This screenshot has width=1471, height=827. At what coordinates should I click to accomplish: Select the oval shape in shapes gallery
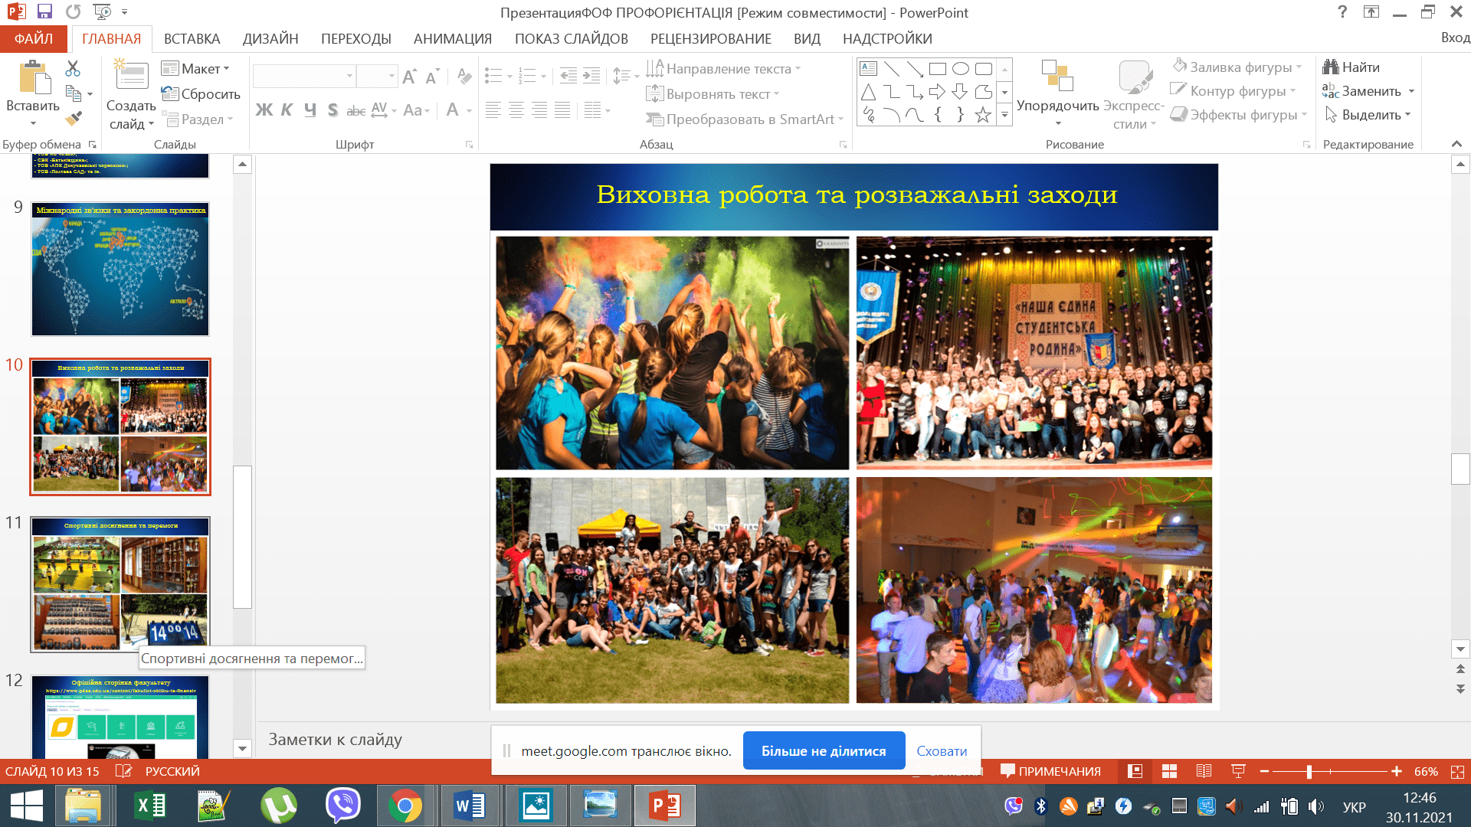click(960, 69)
